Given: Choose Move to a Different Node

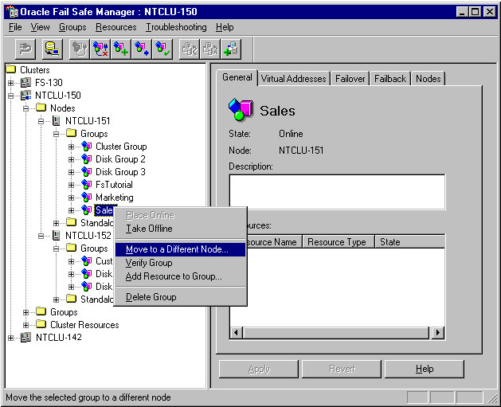Looking at the screenshot, I should (181, 249).
